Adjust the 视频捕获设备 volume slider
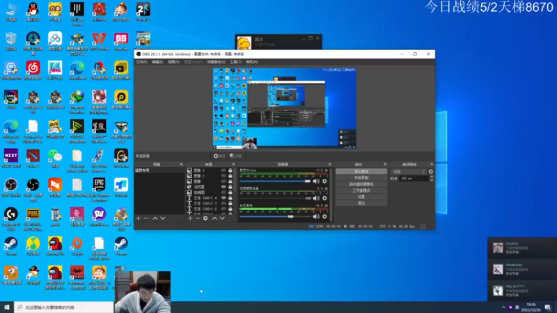 (275, 198)
